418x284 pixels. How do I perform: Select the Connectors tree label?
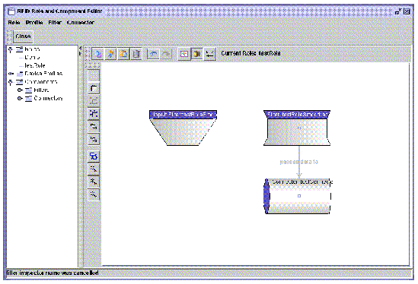(48, 99)
